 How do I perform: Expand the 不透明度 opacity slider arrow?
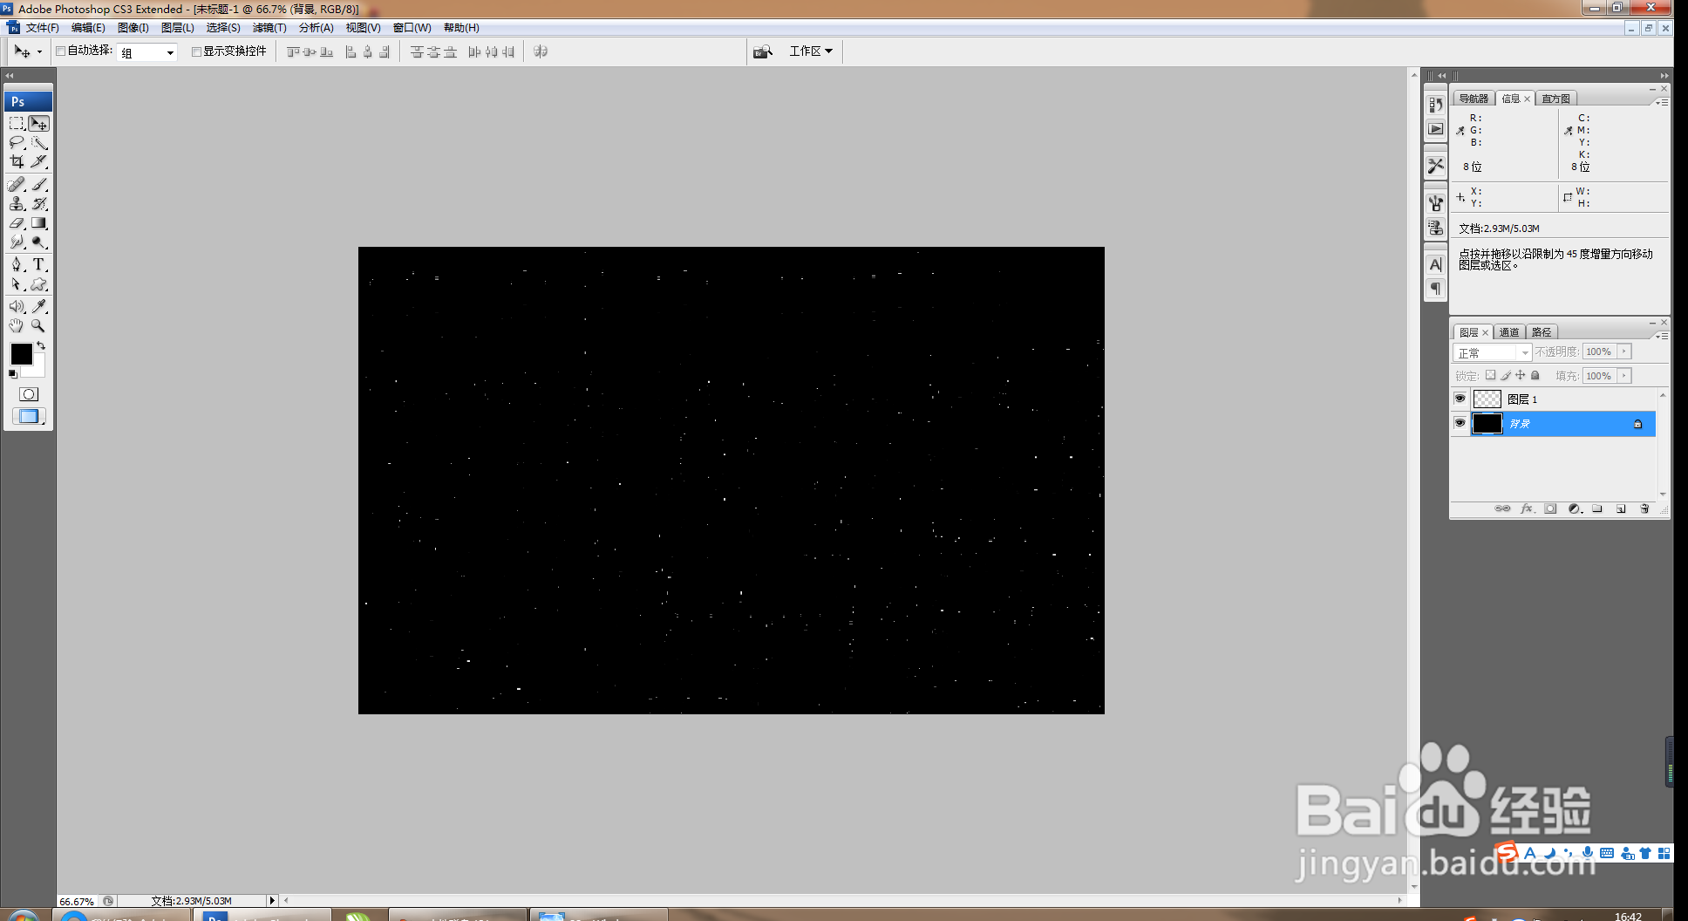coord(1624,351)
